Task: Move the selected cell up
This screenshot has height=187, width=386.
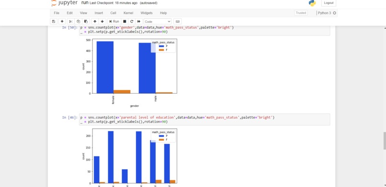Action: [x=95, y=22]
